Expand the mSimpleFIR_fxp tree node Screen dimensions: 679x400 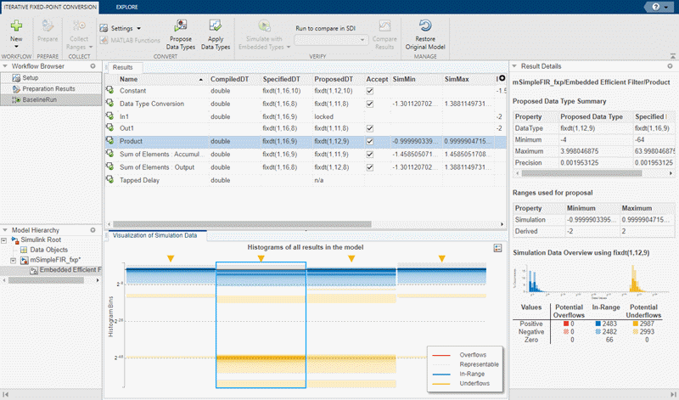12,261
